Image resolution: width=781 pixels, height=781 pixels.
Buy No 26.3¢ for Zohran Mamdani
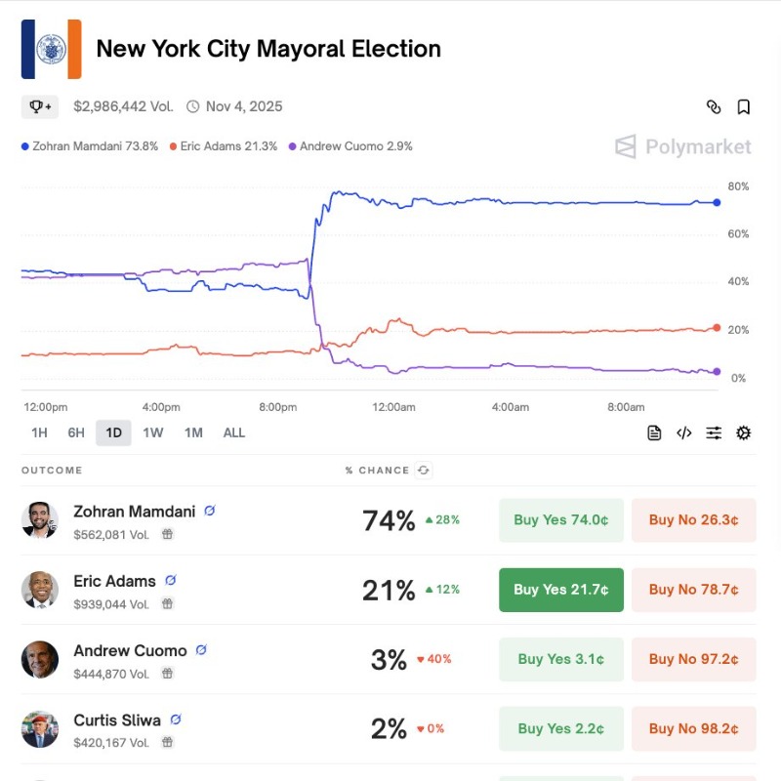(693, 520)
